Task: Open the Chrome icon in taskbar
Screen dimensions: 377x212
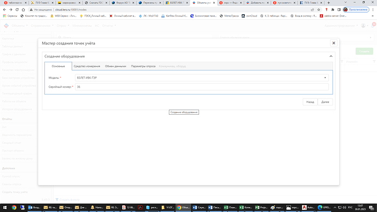Action: point(14,208)
